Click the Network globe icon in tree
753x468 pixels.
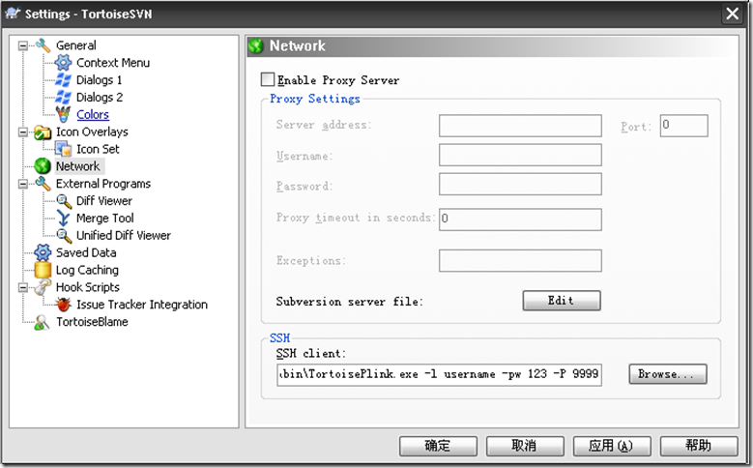(x=43, y=166)
